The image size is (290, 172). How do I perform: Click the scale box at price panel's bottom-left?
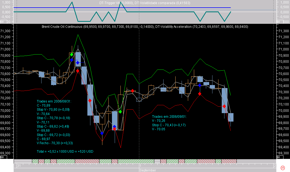tap(4, 157)
